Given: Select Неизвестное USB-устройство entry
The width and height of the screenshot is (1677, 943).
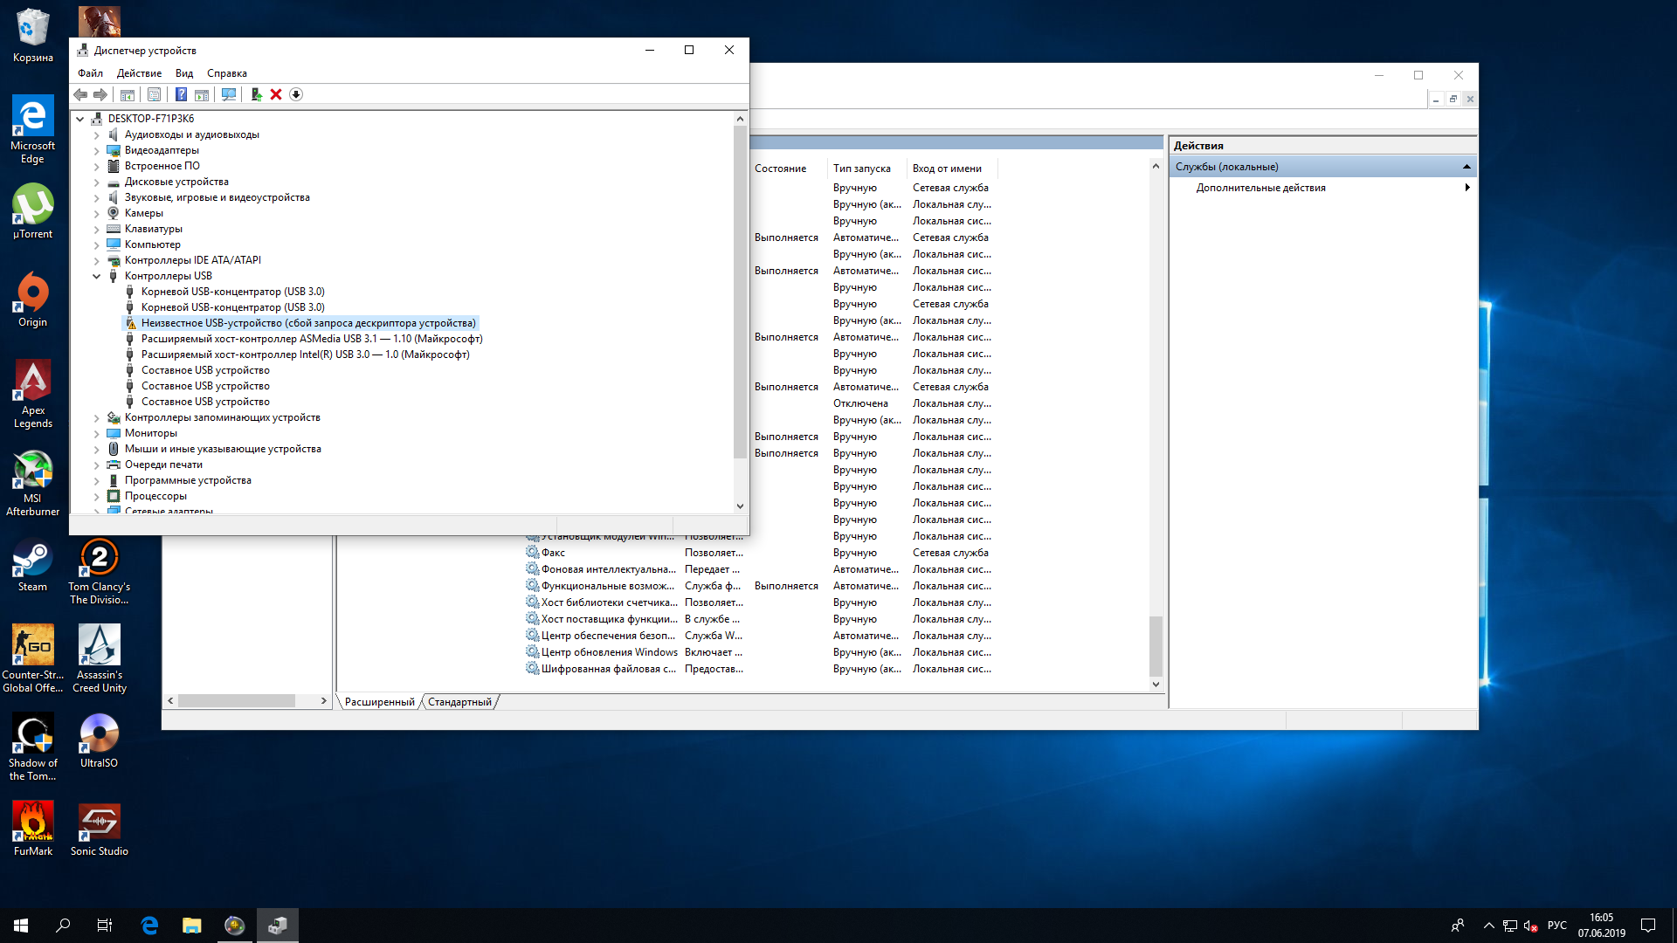Looking at the screenshot, I should coord(308,323).
